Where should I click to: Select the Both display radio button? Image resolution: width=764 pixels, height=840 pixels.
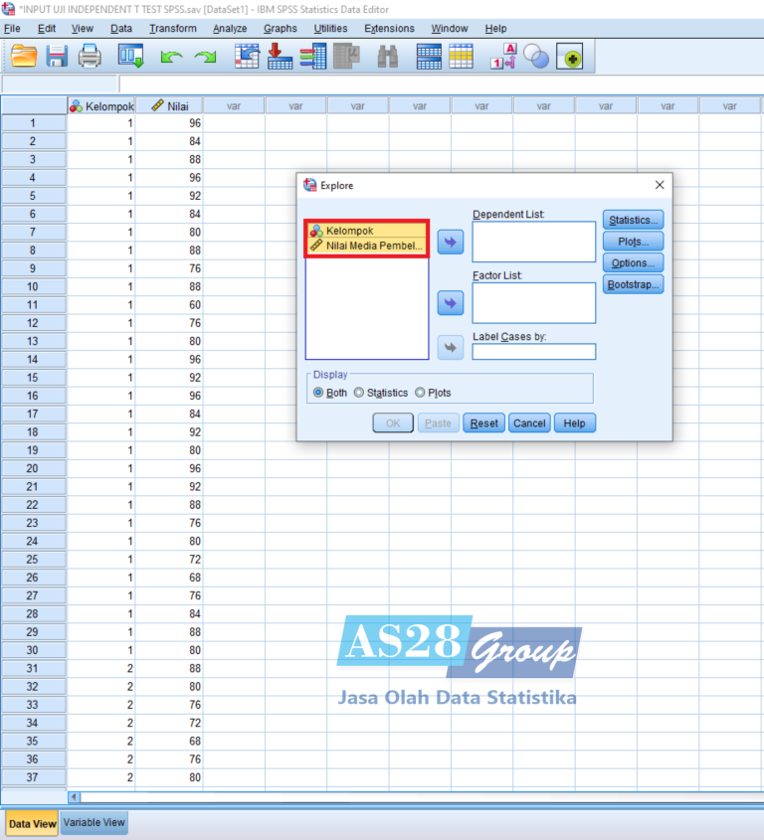[x=319, y=393]
